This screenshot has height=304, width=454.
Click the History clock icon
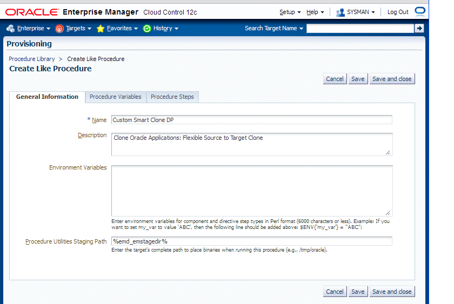point(147,29)
